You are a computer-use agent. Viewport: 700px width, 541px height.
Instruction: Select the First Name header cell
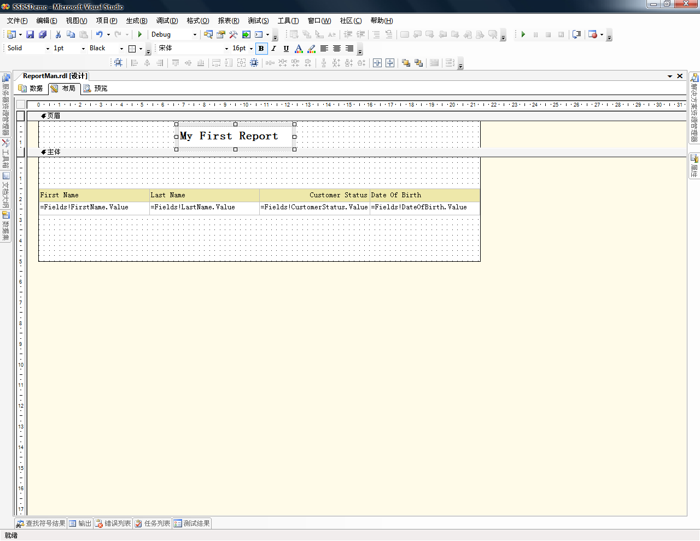coord(94,195)
